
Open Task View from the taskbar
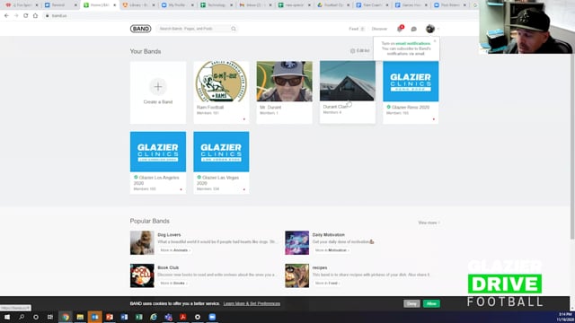[50, 317]
